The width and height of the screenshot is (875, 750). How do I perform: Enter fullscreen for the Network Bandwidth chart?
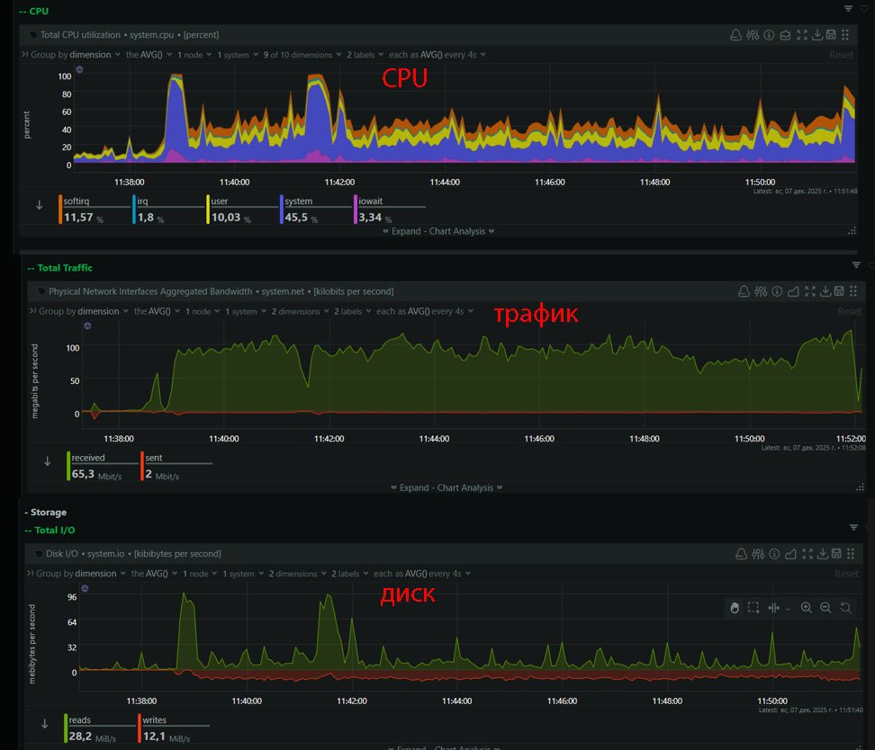point(810,291)
